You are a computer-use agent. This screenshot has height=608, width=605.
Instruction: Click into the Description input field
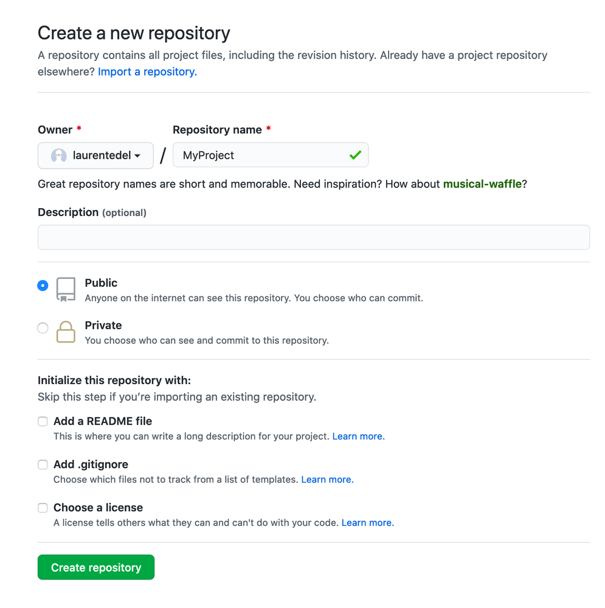pos(313,237)
